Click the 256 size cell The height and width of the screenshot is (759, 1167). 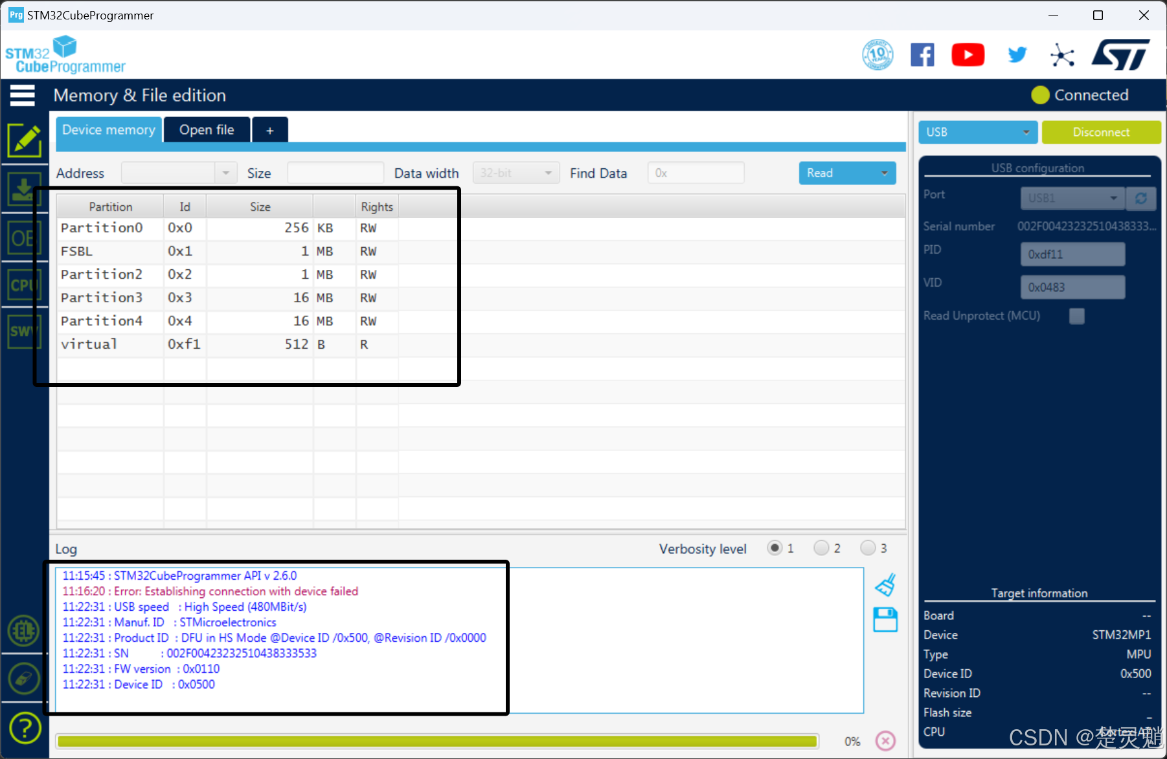click(260, 228)
